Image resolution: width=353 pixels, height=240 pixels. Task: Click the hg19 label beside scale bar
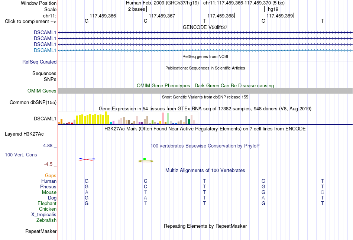273,9
